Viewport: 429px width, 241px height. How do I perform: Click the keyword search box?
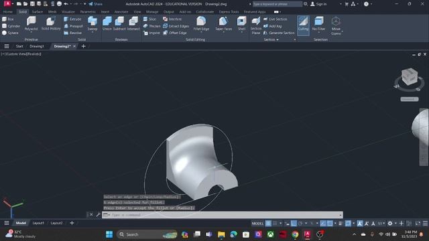(277, 4)
